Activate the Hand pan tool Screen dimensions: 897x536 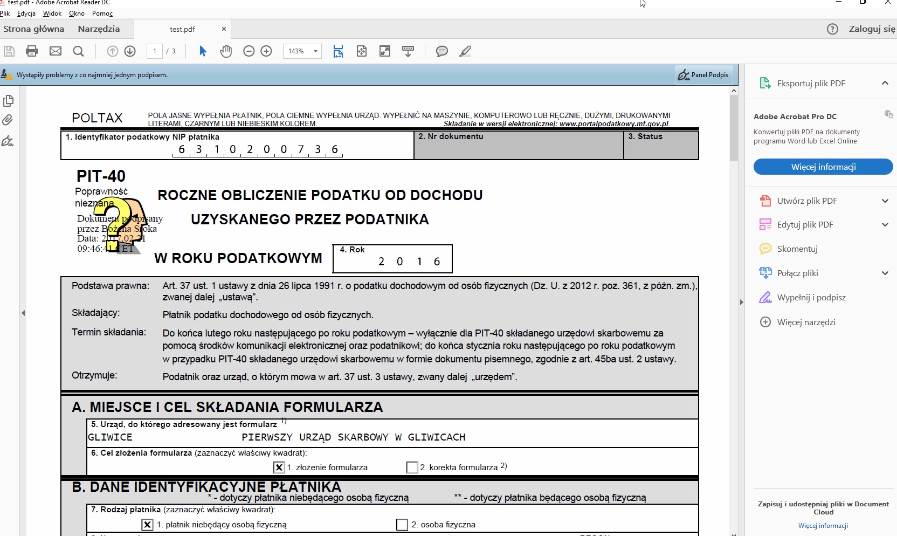click(226, 51)
